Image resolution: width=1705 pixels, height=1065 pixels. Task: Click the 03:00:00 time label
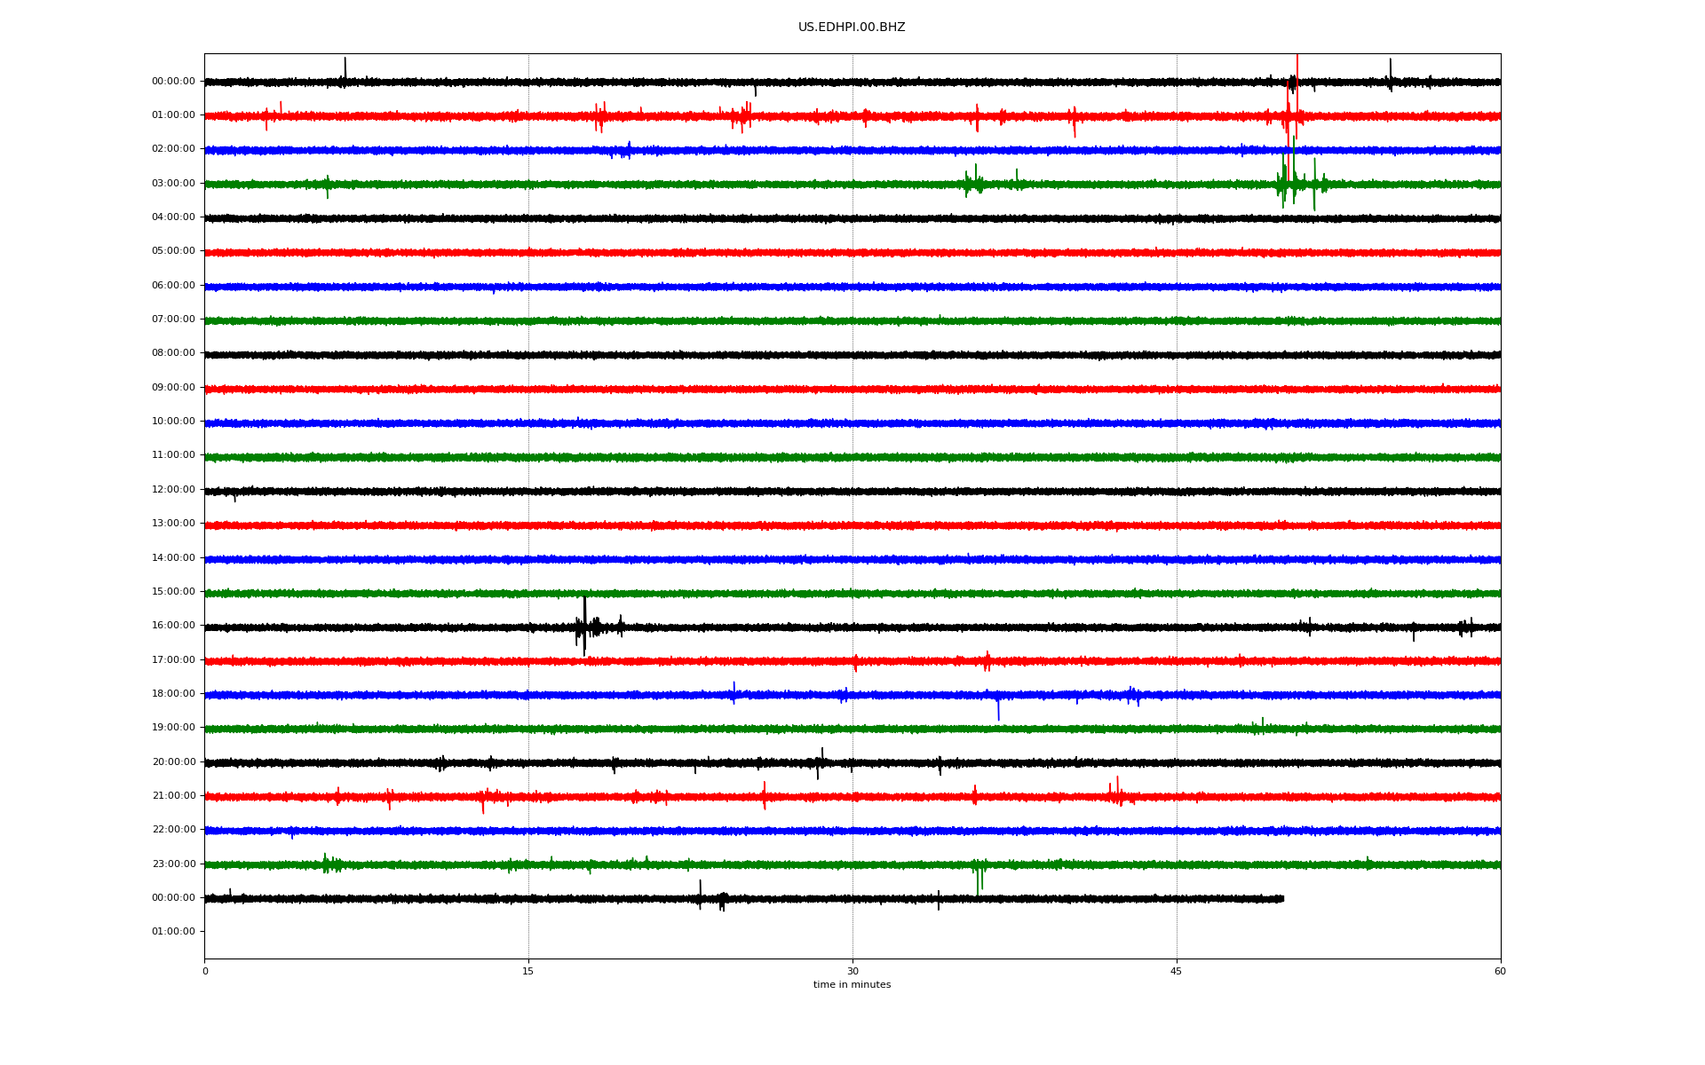[173, 184]
